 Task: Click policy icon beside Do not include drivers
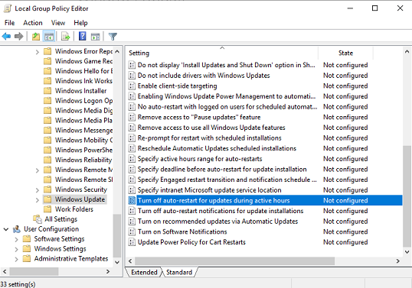(132, 76)
